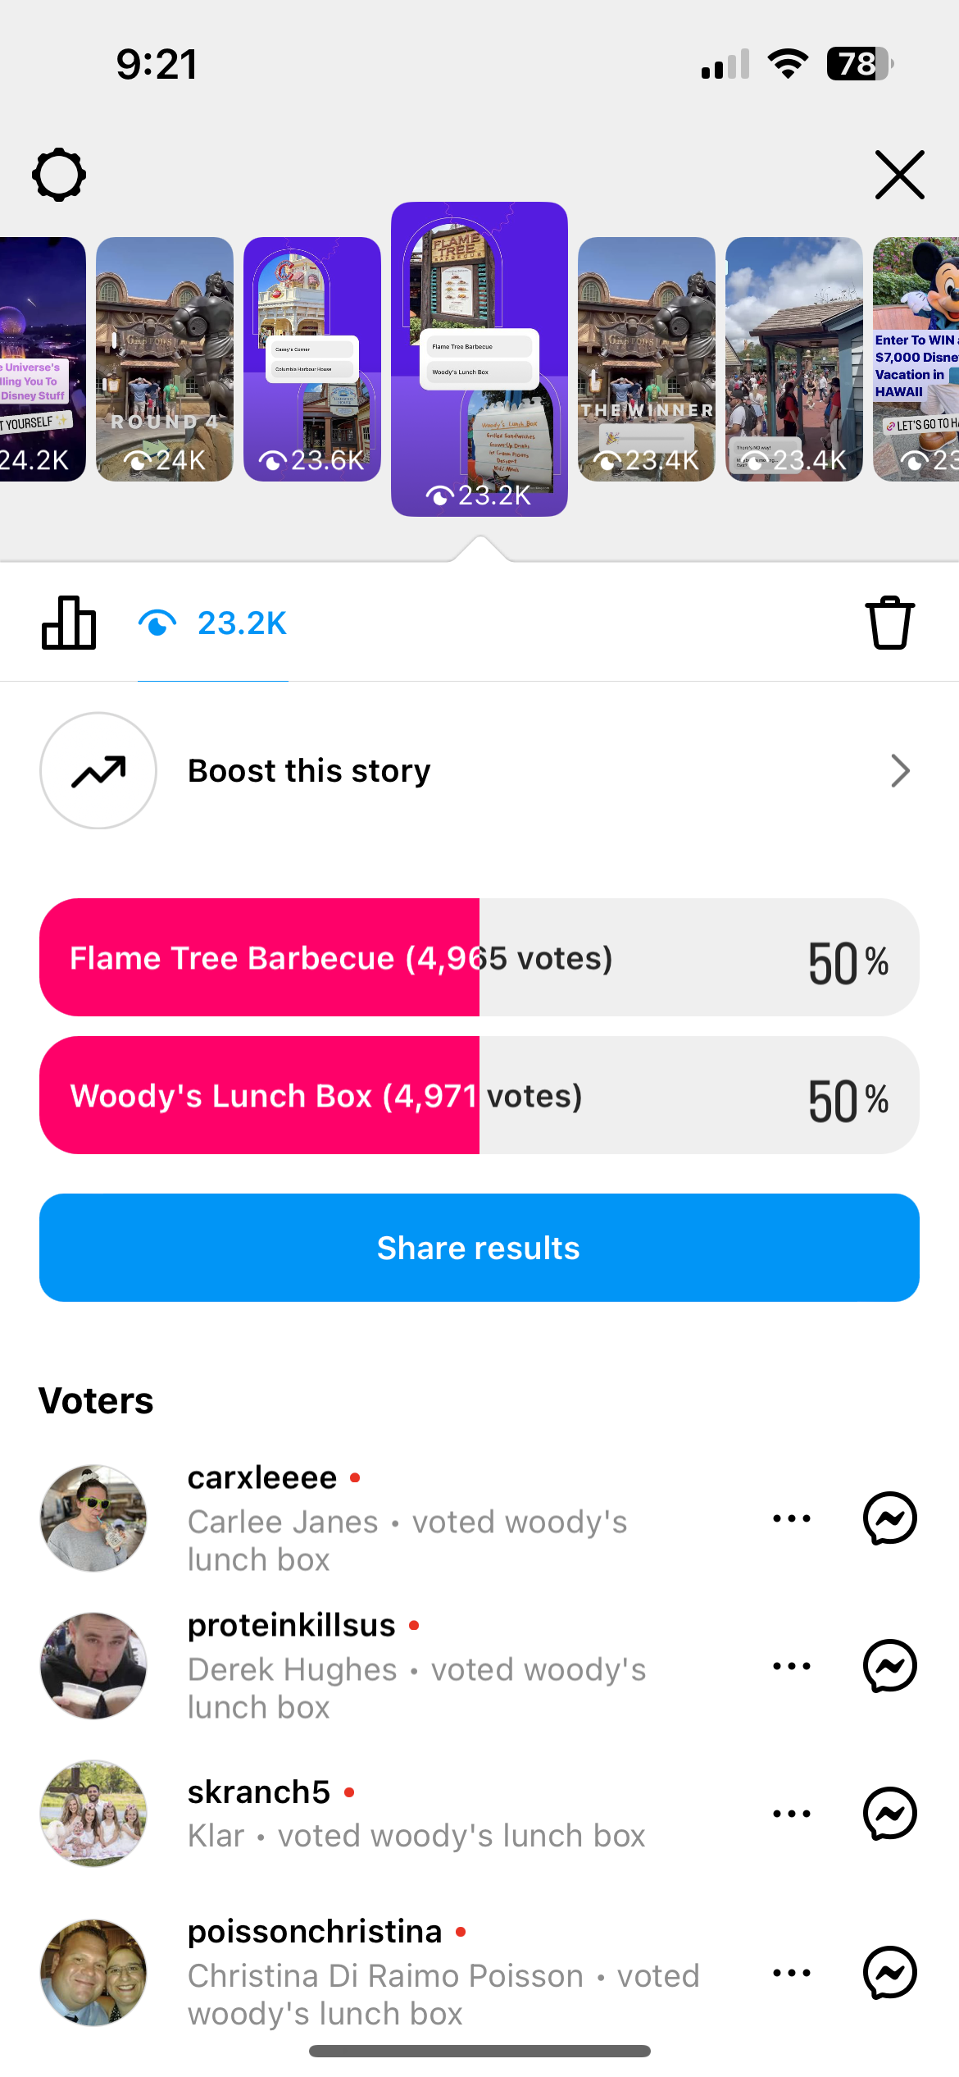Open THE WINNER story thumbnail
959x2077 pixels.
coord(646,359)
